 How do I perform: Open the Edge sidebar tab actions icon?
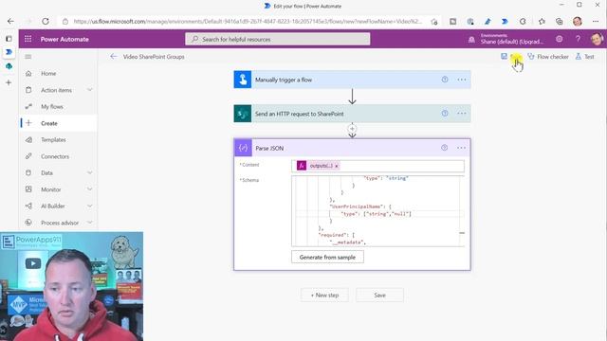tap(9, 39)
